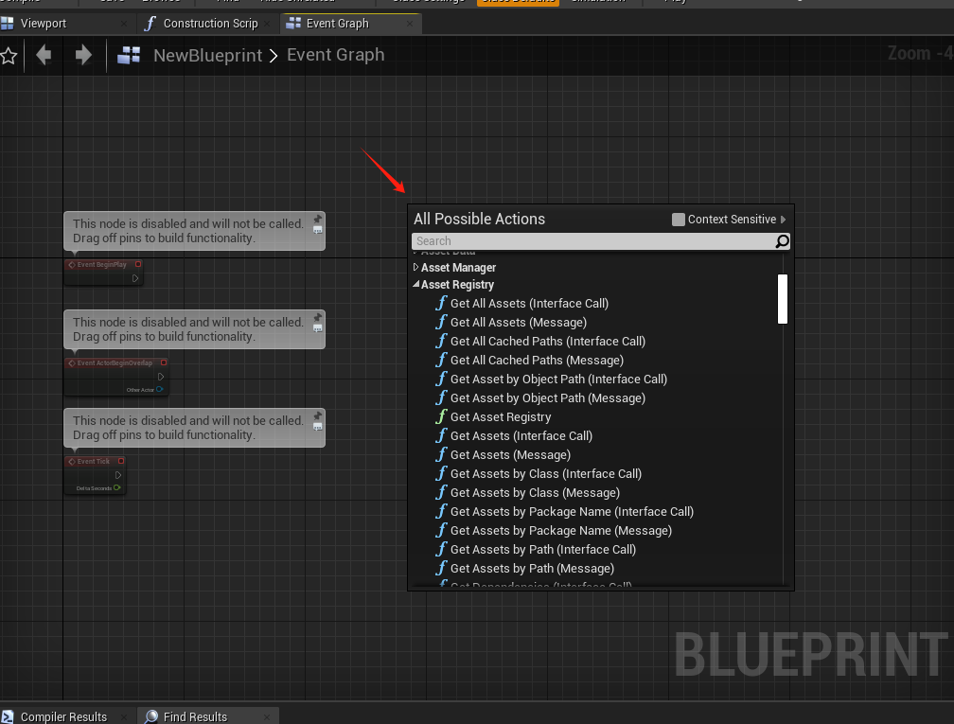
Task: Select Get Assets by Package Name (Interface Call)
Action: [x=572, y=511]
